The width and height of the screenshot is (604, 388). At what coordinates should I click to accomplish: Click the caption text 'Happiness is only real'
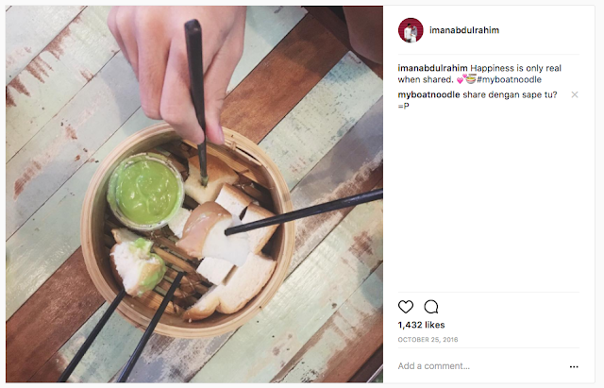point(516,68)
